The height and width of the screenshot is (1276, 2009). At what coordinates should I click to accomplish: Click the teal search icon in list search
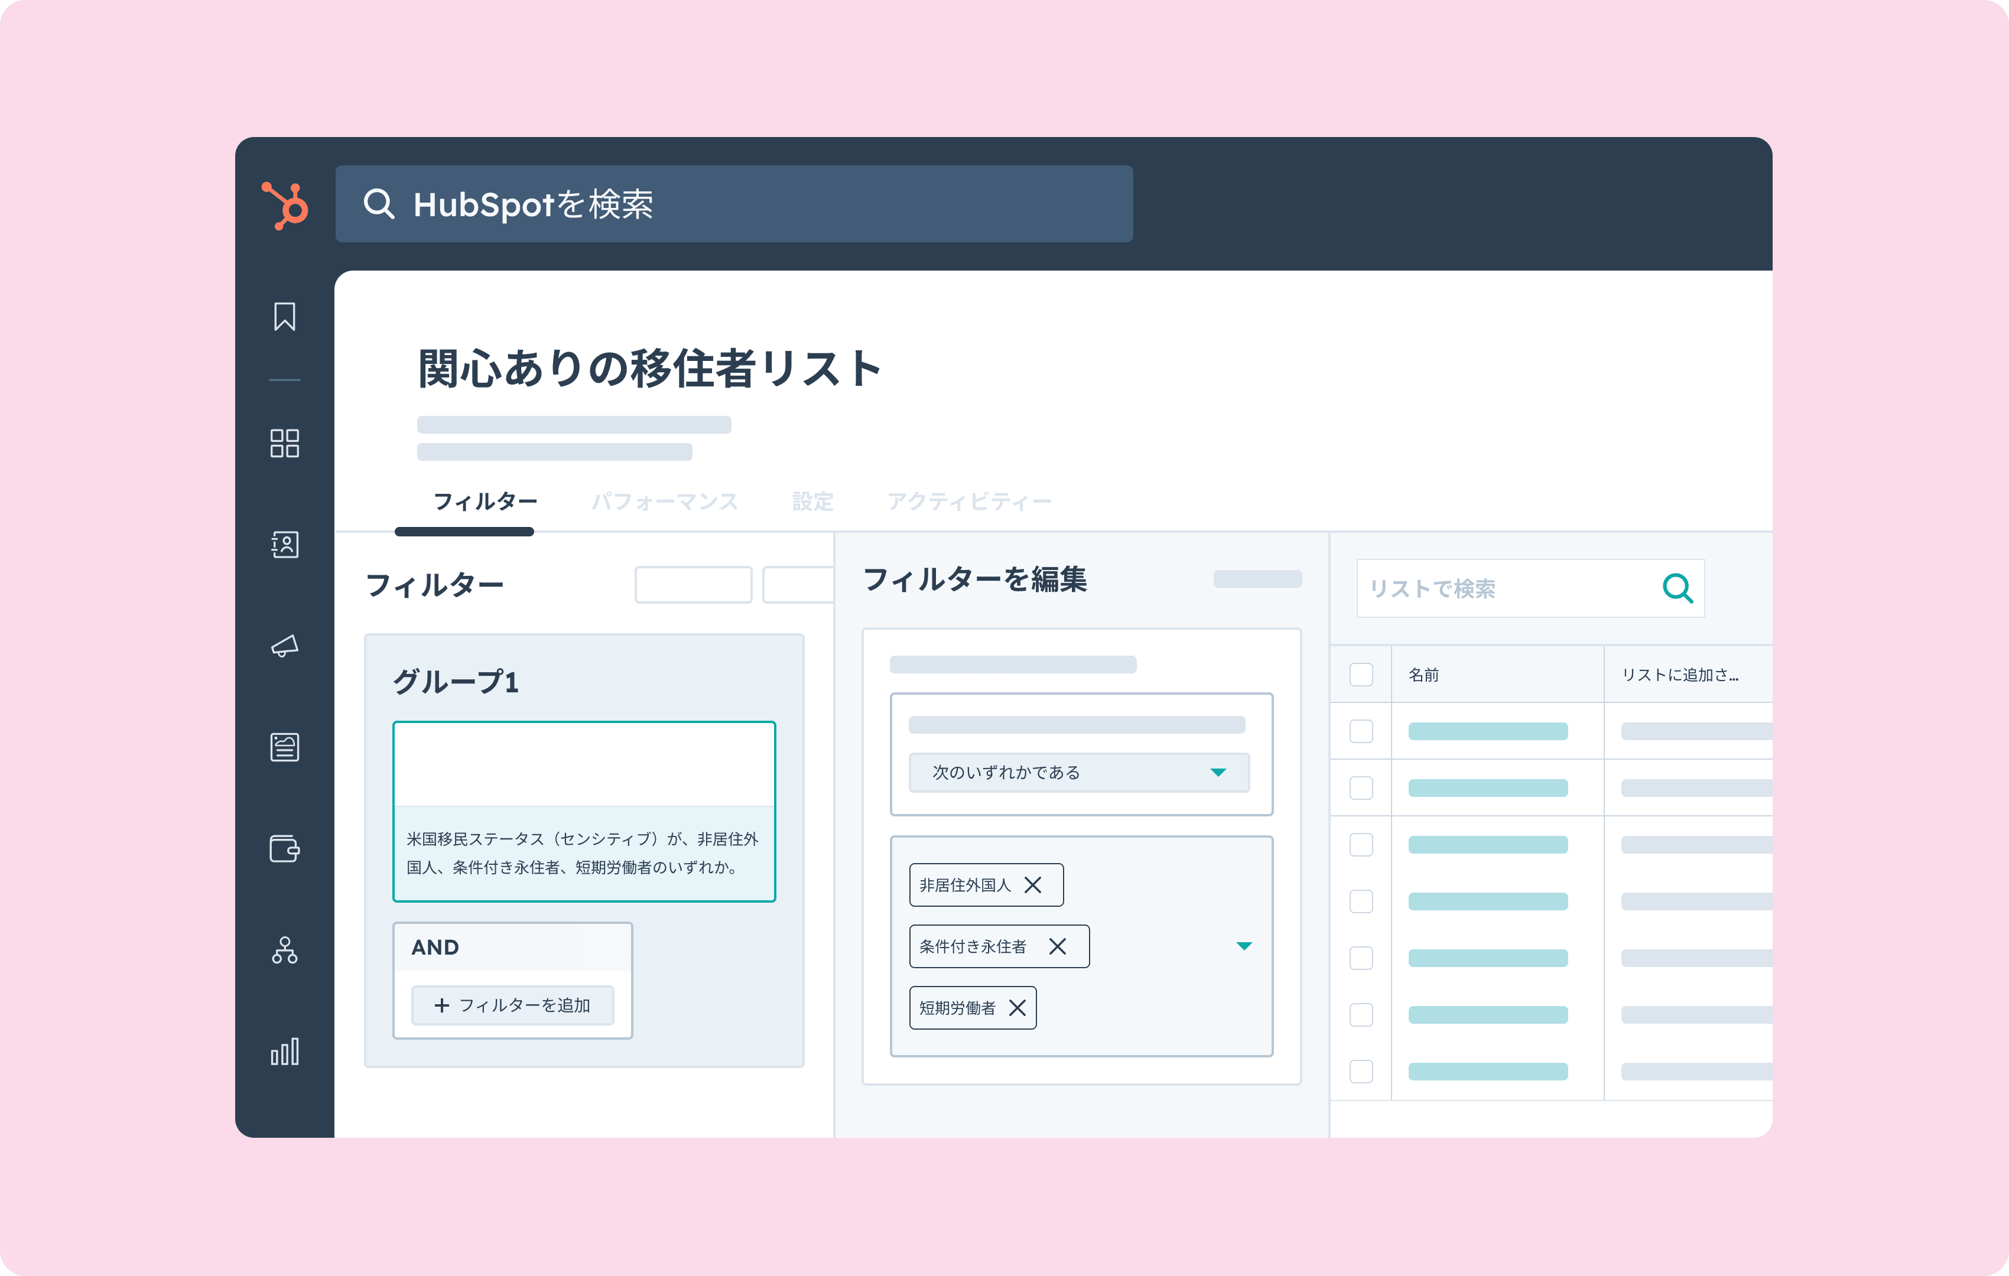[x=1677, y=588]
